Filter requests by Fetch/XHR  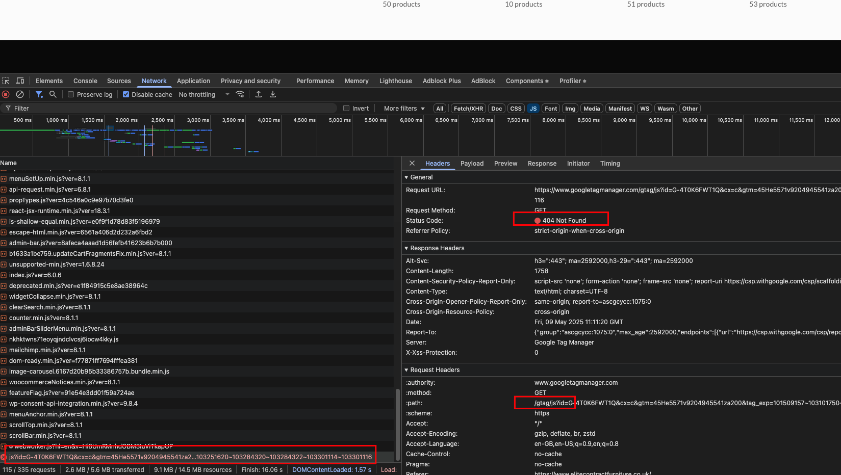click(x=468, y=109)
